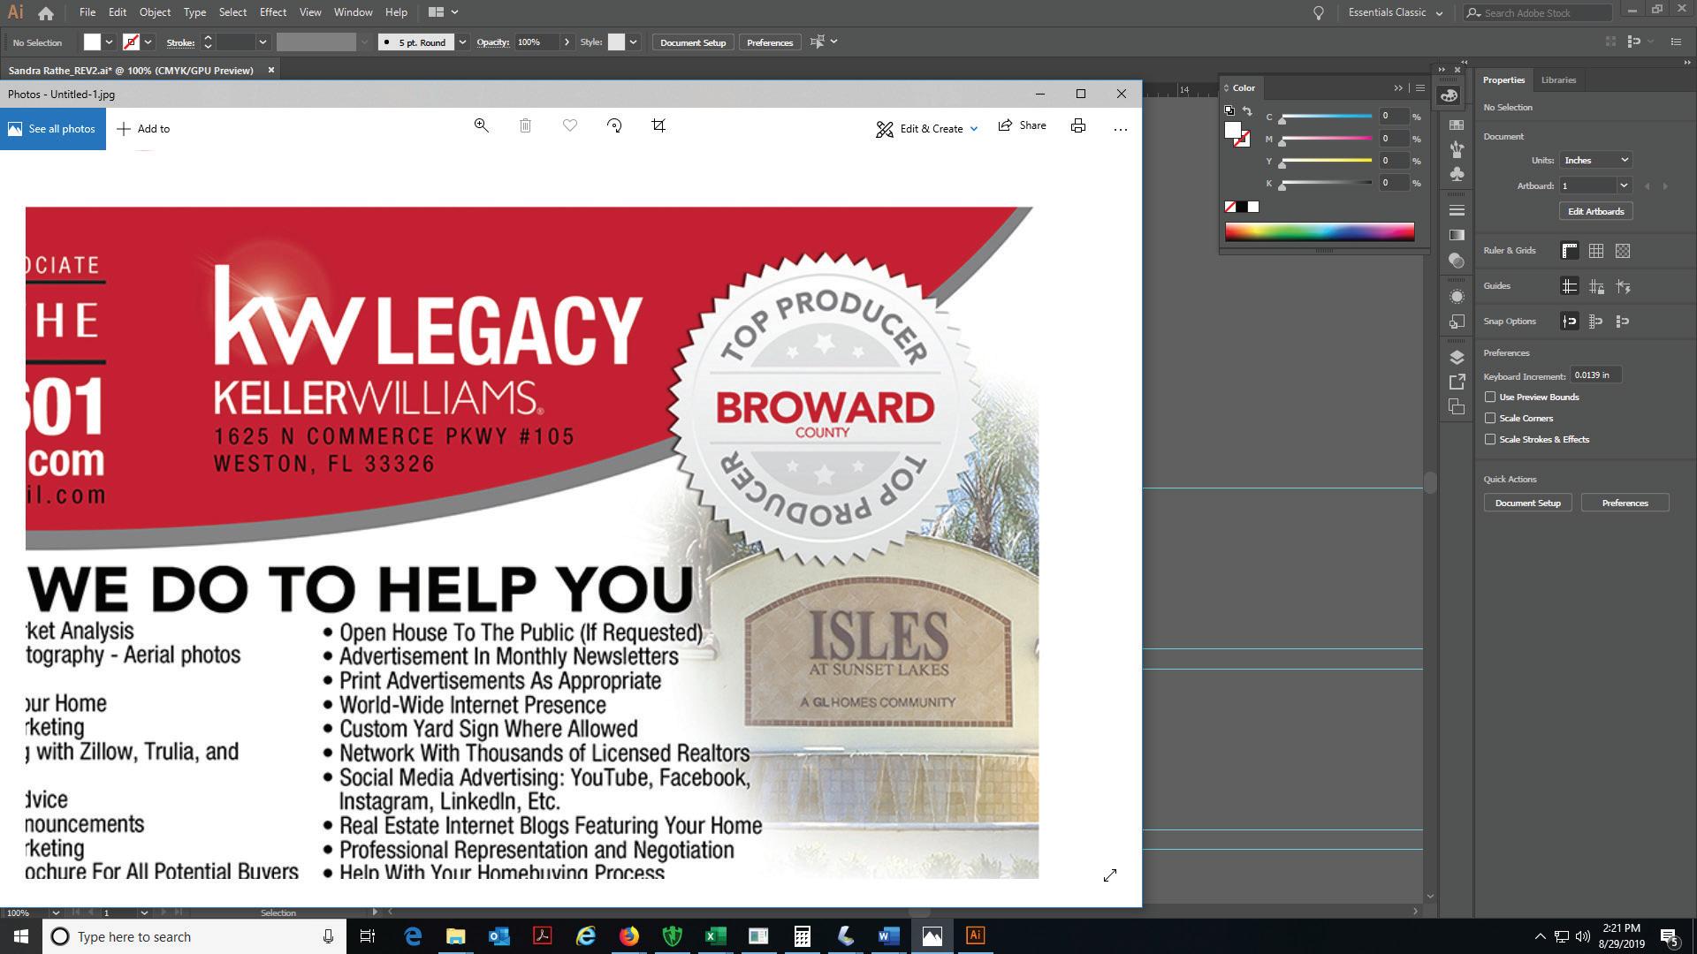Image resolution: width=1697 pixels, height=954 pixels.
Task: Open the File menu
Action: 87,12
